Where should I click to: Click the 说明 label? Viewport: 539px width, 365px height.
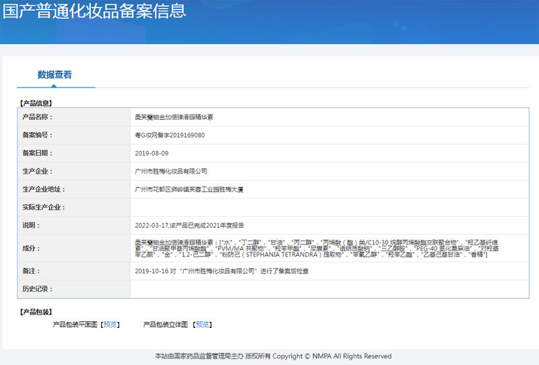[31, 225]
